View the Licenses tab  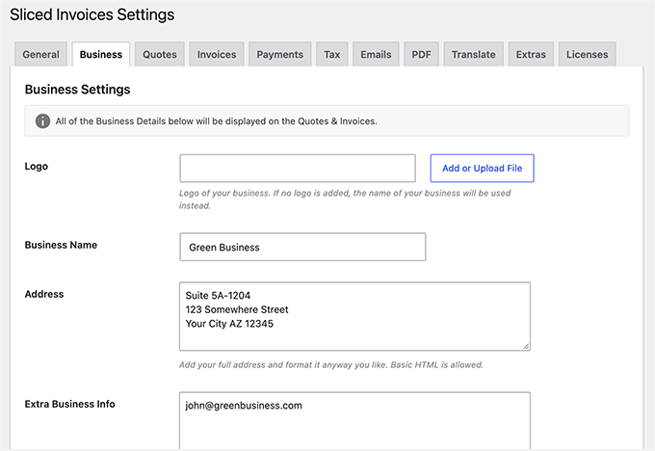[x=588, y=54]
